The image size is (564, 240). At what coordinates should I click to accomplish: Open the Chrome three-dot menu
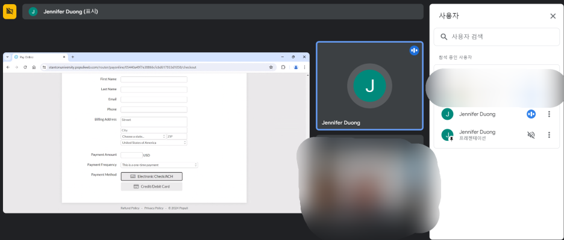pos(304,67)
